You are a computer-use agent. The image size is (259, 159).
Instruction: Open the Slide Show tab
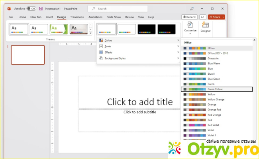coord(114,17)
